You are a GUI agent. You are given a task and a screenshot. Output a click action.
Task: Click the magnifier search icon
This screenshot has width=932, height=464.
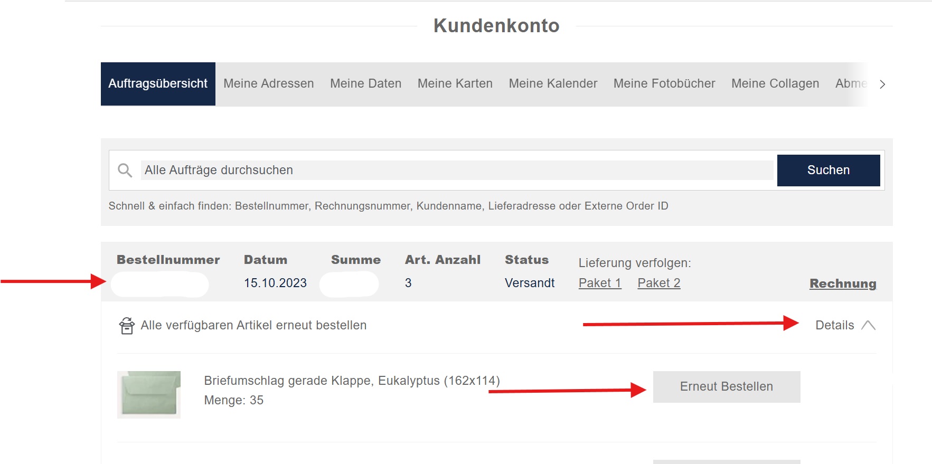[x=125, y=170]
